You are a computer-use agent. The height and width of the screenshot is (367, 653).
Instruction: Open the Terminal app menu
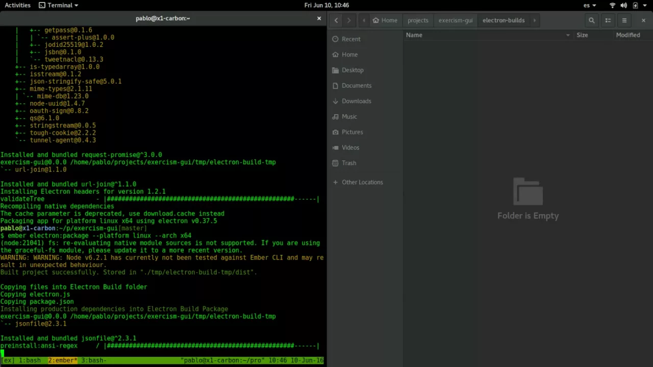[59, 5]
